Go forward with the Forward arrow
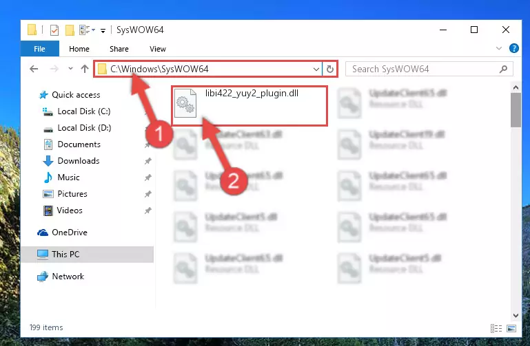Image resolution: width=530 pixels, height=346 pixels. 54,69
